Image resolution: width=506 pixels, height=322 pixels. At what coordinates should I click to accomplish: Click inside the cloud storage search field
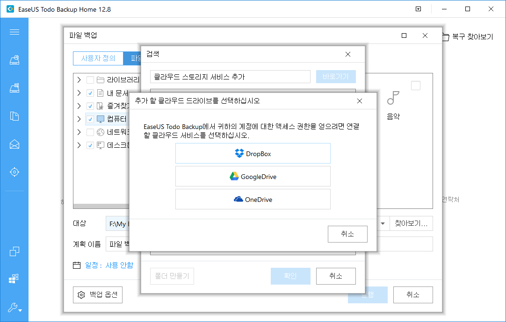coord(229,76)
